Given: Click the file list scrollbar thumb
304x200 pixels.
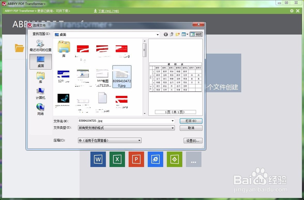Looking at the screenshot, I should click(144, 50).
